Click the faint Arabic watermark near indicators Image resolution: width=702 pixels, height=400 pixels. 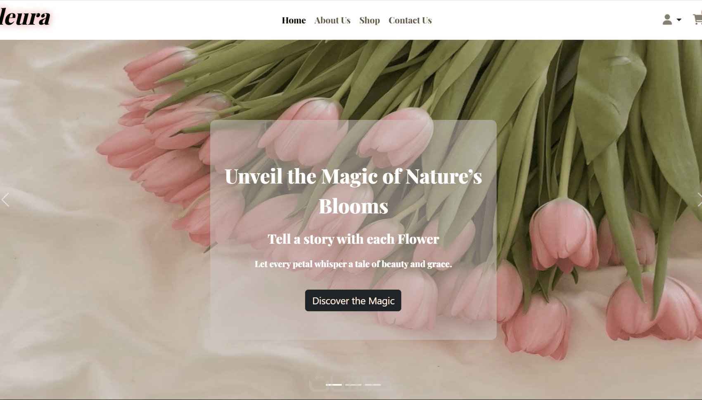click(x=351, y=383)
